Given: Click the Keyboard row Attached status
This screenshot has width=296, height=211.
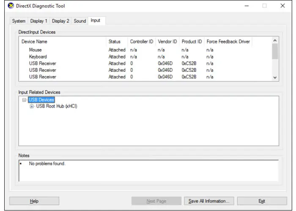Looking at the screenshot, I should point(117,57).
